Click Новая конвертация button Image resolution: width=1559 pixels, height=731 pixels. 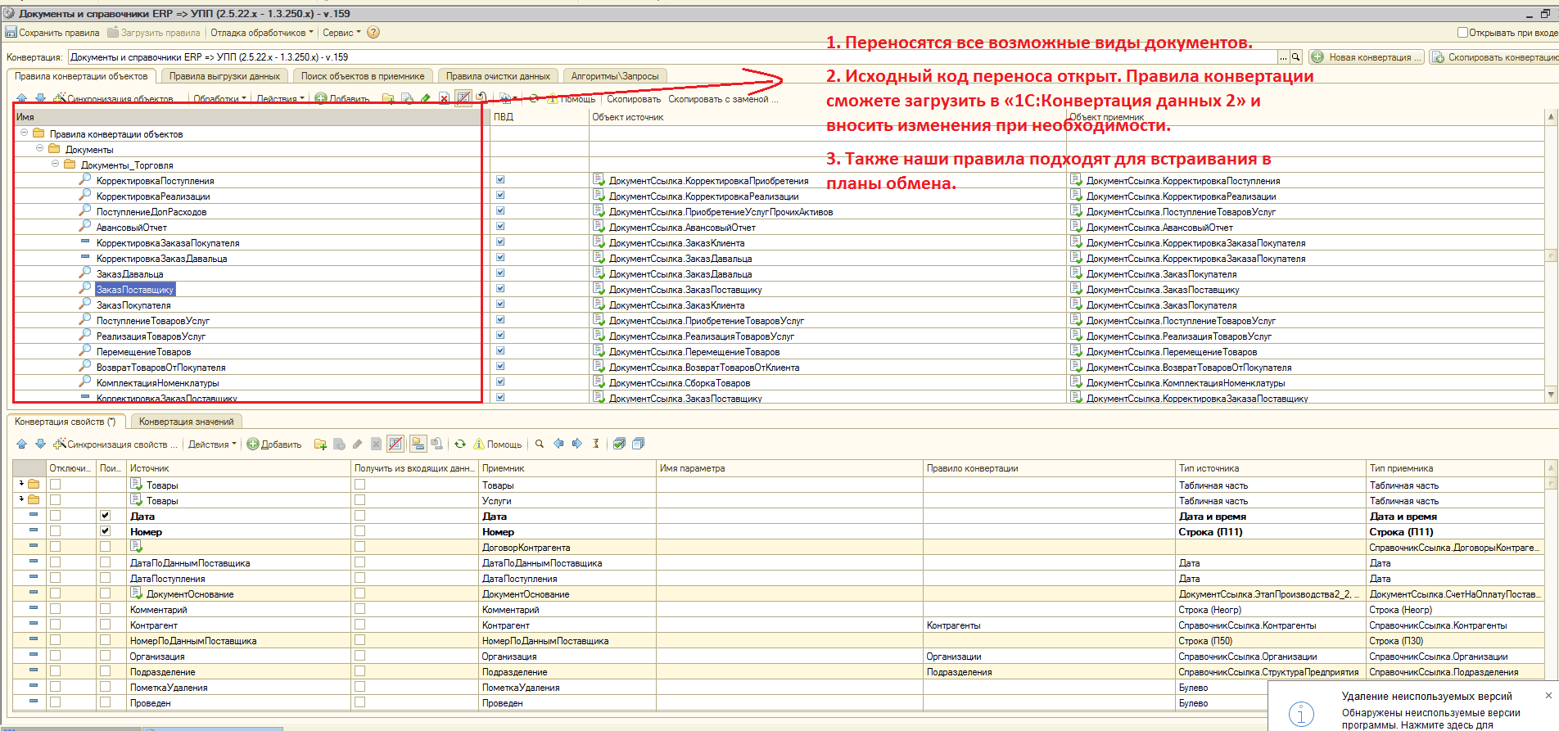(x=1366, y=57)
